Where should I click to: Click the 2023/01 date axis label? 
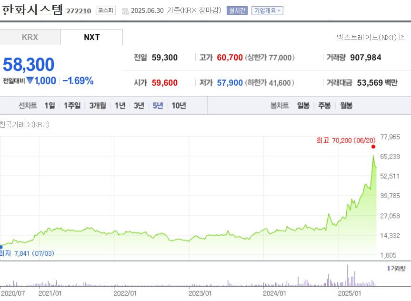200,293
